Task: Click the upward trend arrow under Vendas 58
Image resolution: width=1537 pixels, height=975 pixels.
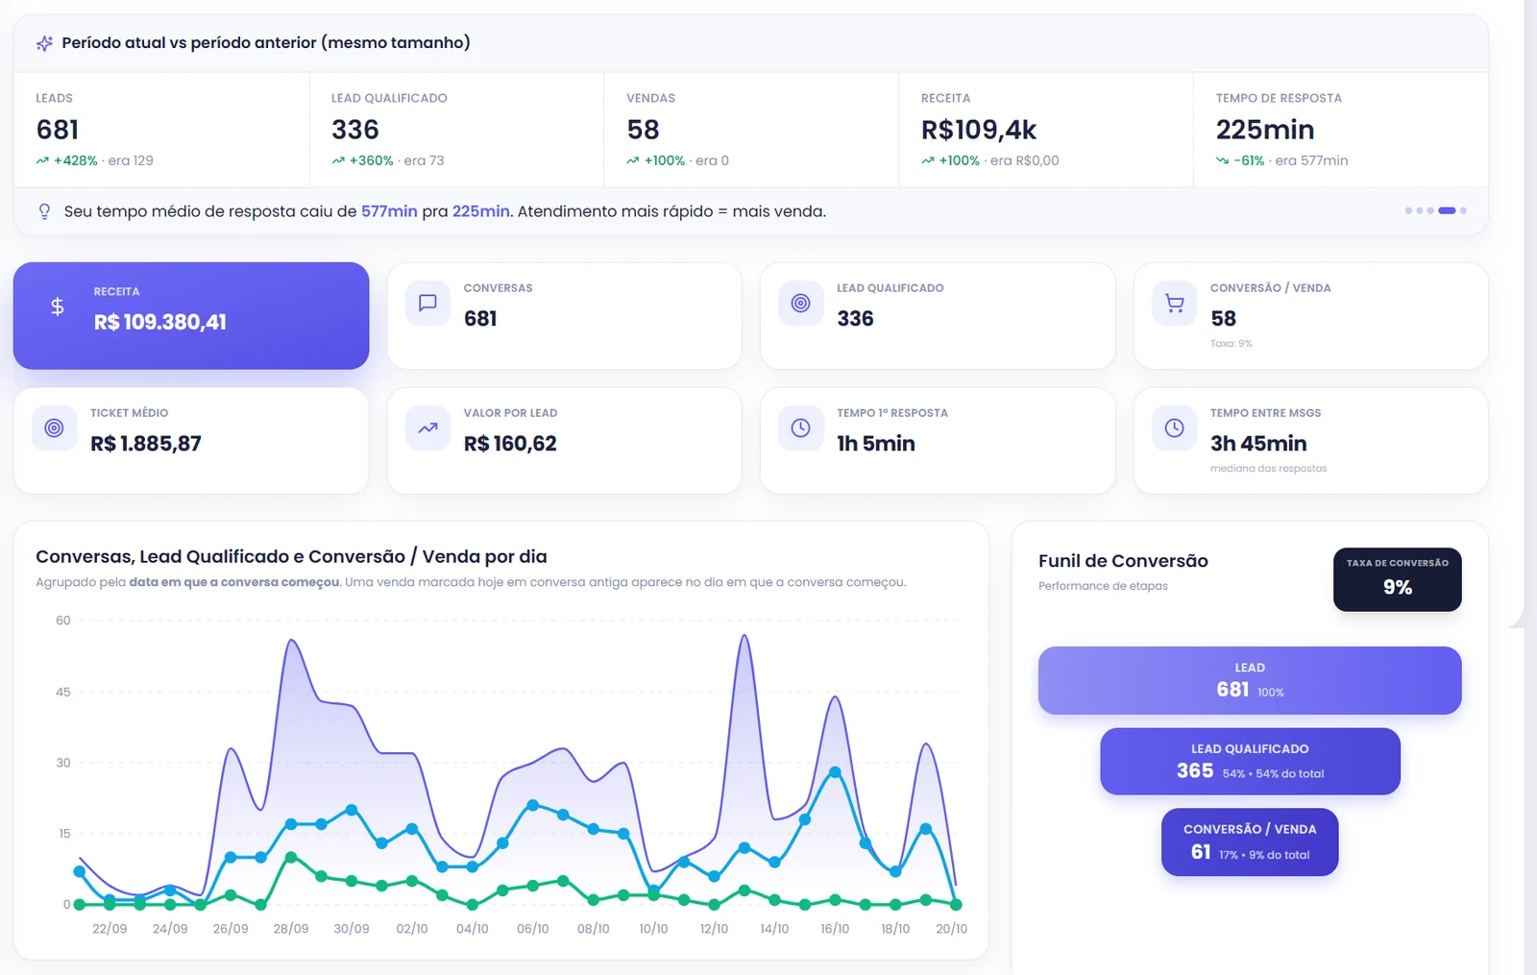Action: click(632, 160)
